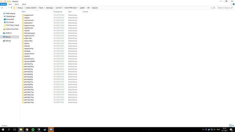
Task: Select Snelle toegang in navigation pane
Action: click(10, 13)
